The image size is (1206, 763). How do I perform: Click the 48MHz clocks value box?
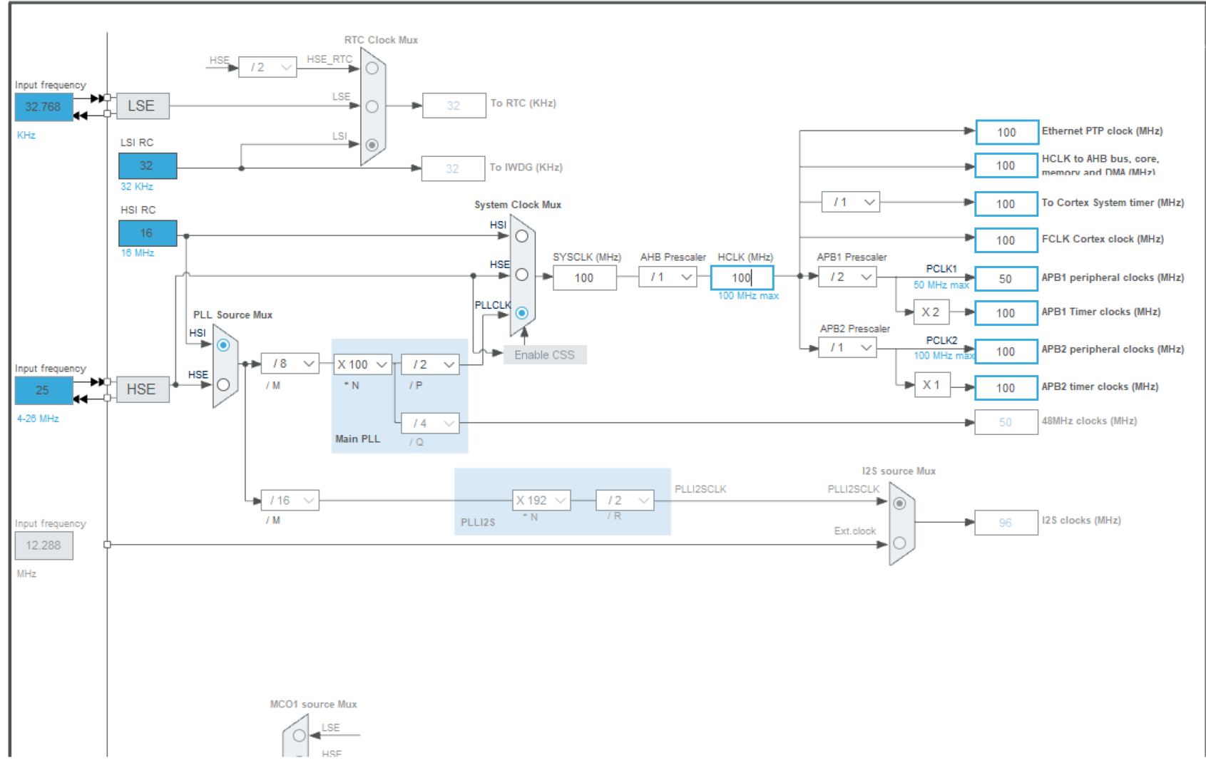[x=1006, y=422]
